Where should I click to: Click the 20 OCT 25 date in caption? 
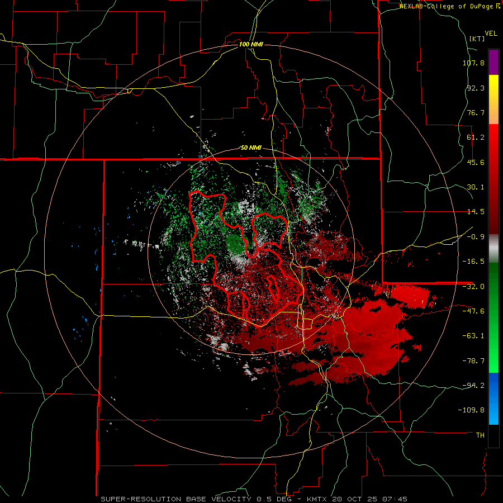click(x=355, y=499)
